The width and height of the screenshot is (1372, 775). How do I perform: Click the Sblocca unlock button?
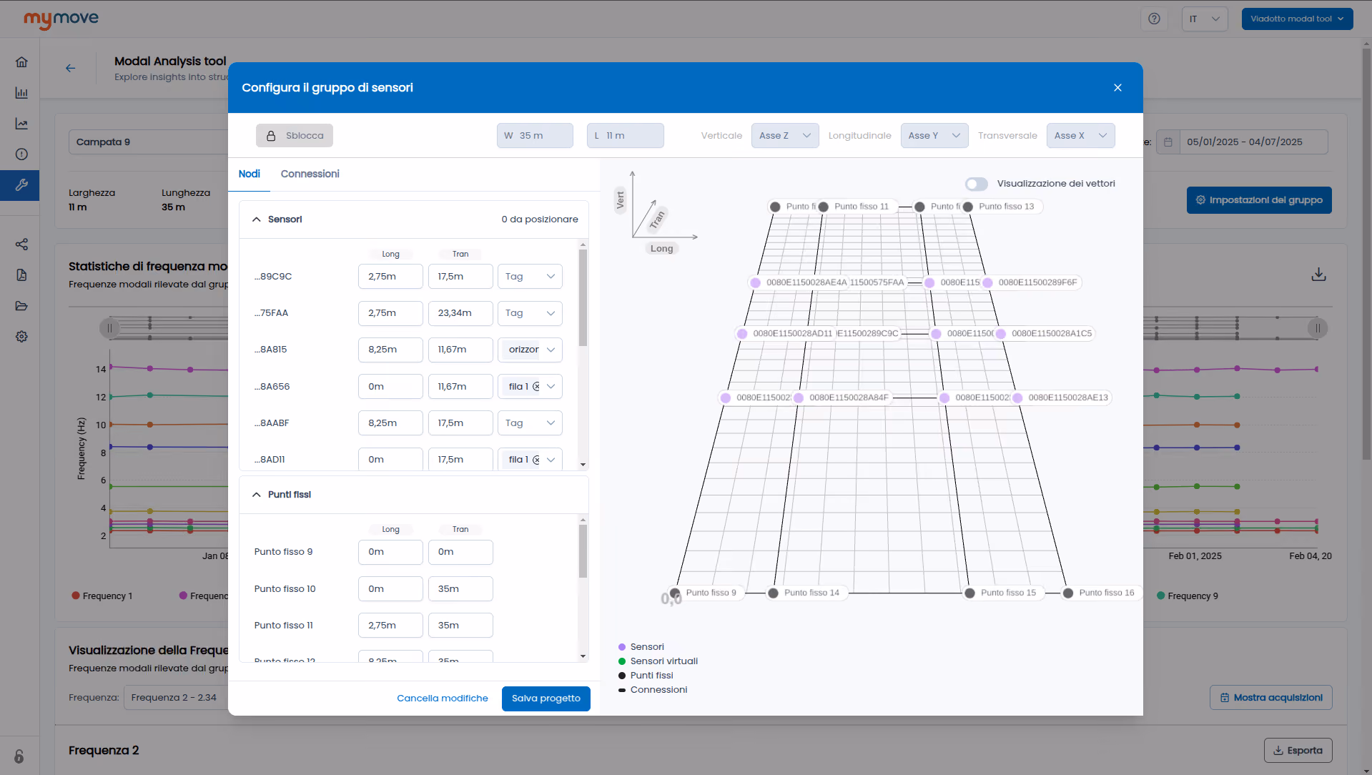point(295,136)
